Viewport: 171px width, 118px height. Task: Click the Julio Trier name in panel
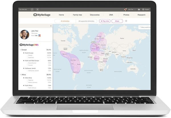click(x=35, y=31)
